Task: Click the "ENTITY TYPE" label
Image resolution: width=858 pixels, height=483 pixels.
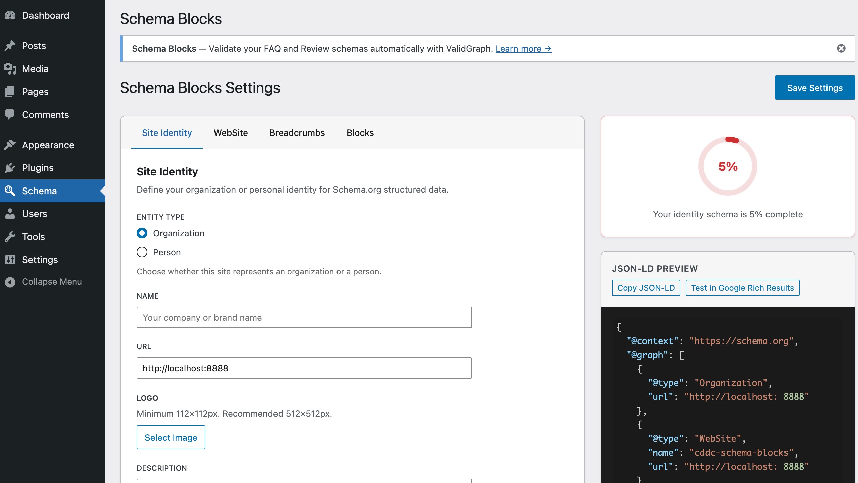Action: [x=161, y=217]
